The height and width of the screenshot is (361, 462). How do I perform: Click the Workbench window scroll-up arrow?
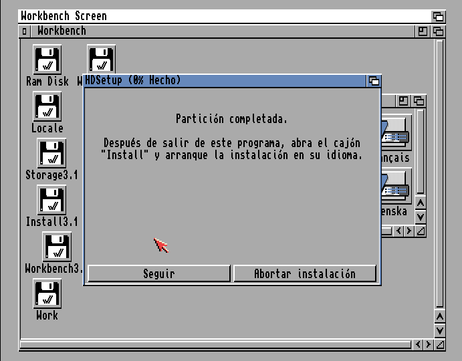tap(439, 316)
